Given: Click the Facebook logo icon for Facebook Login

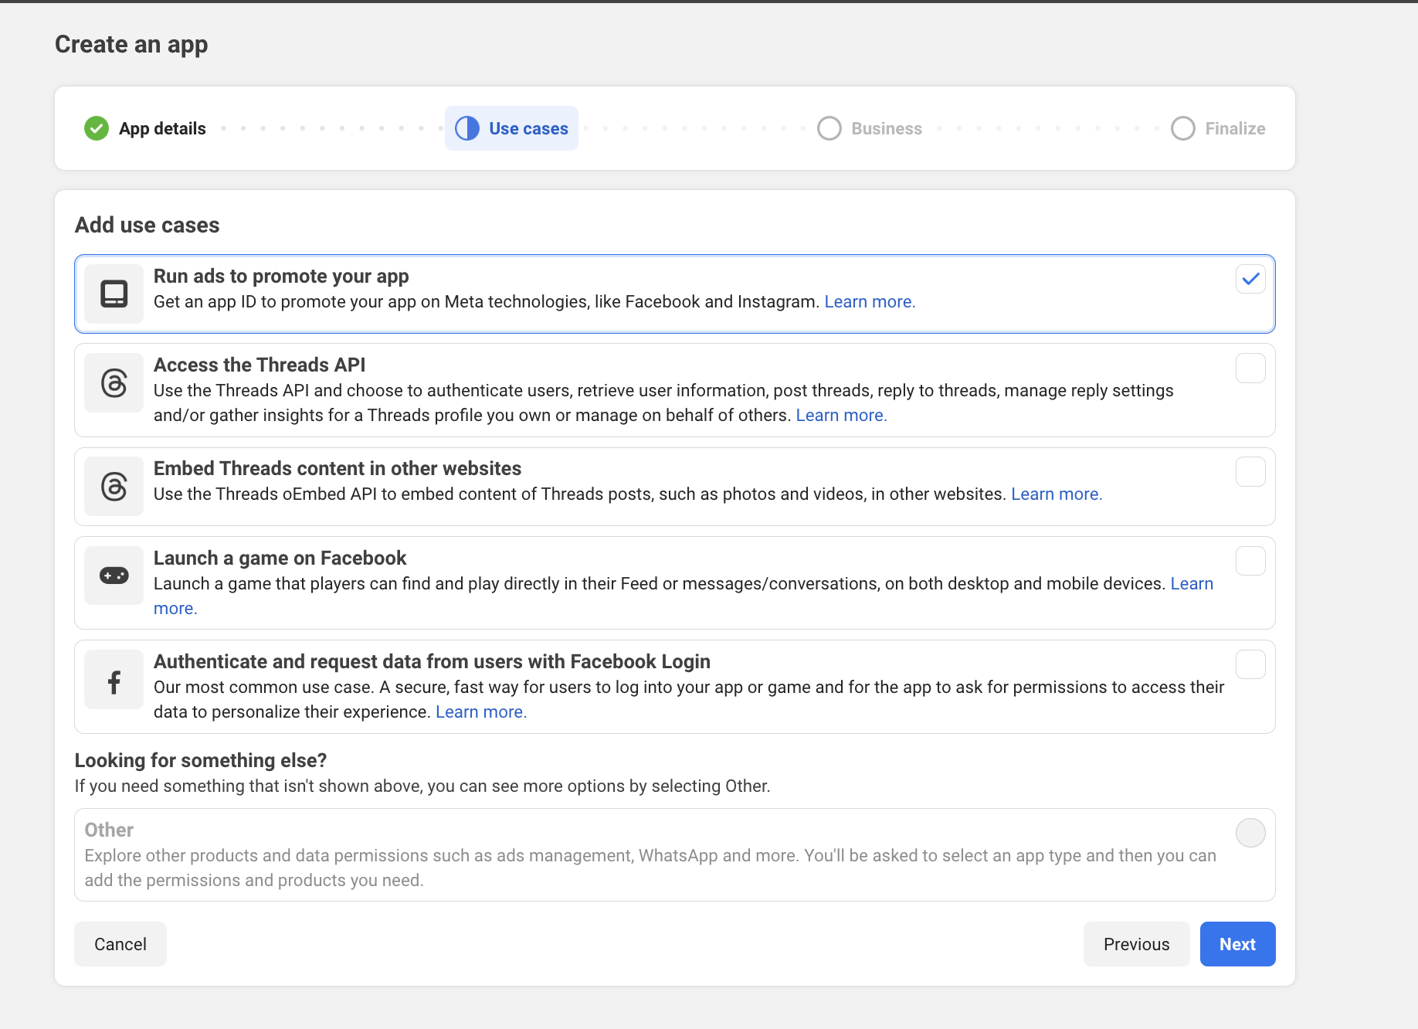Looking at the screenshot, I should (114, 679).
